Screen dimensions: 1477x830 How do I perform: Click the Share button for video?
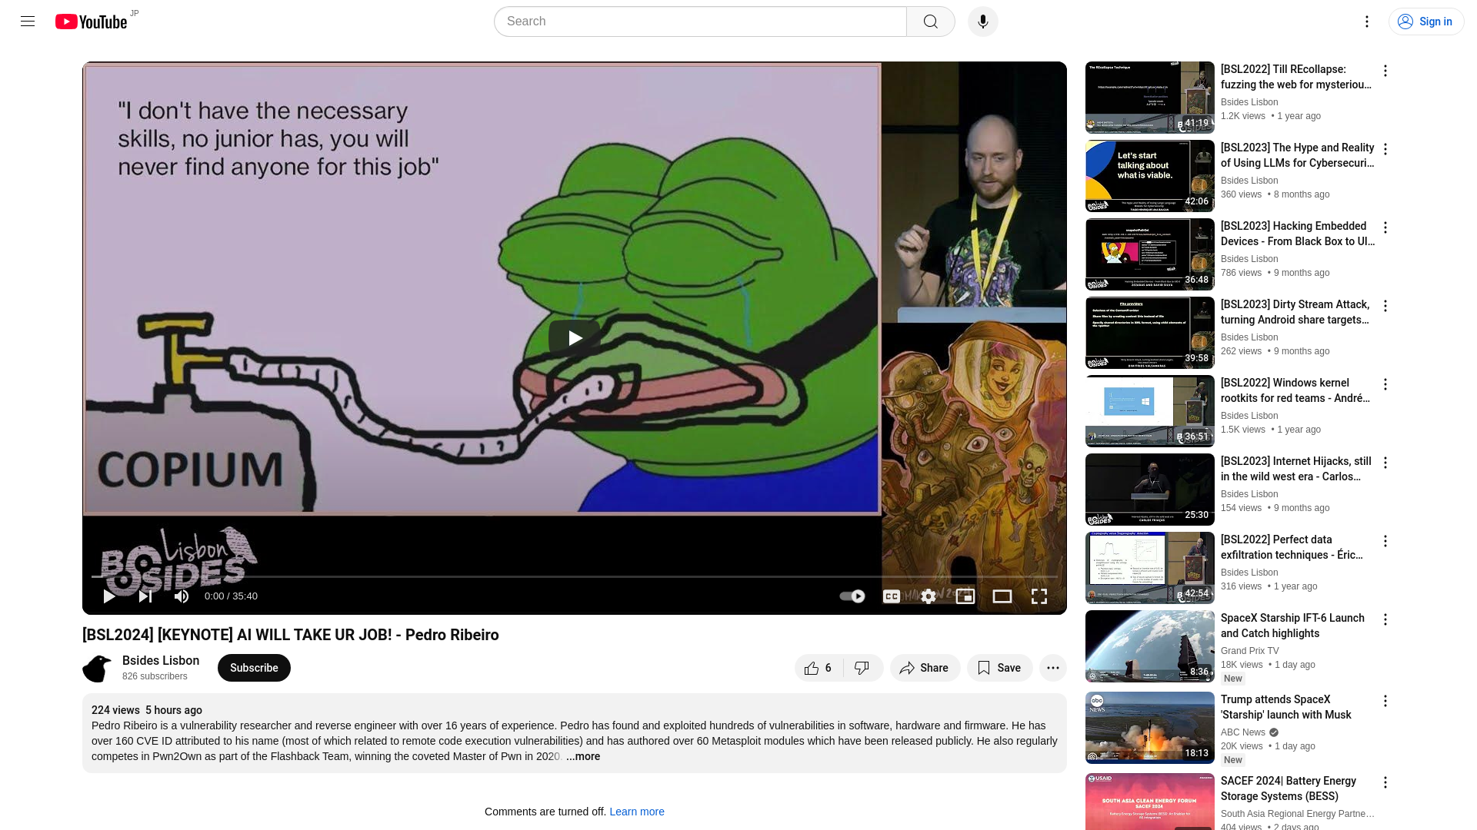point(924,667)
